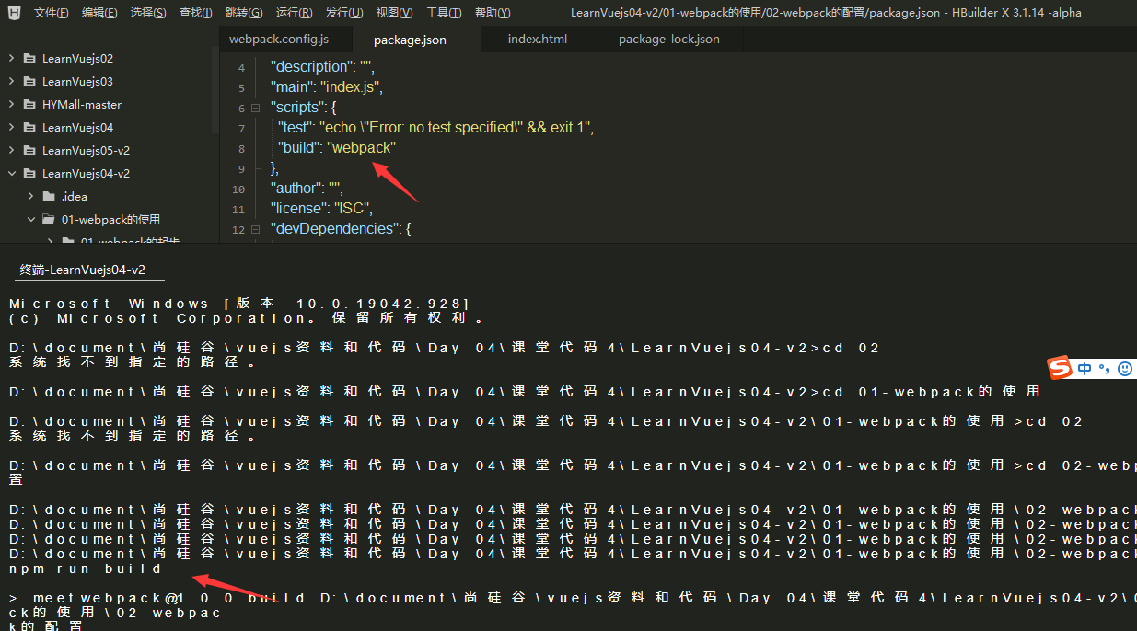This screenshot has width=1137, height=631.
Task: Click the "author" key in the editor
Action: click(297, 189)
